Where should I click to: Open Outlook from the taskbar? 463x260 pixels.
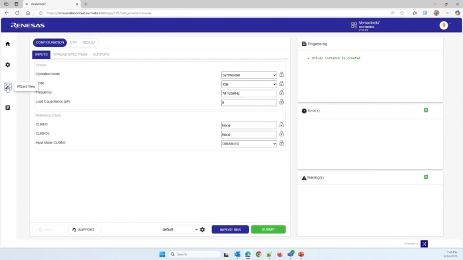tap(237, 254)
